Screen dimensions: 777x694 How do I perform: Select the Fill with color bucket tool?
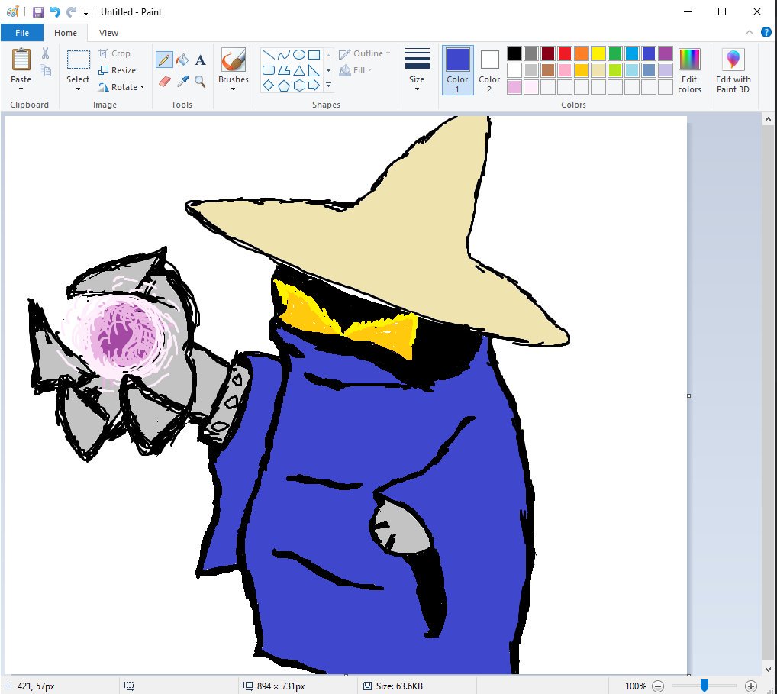pyautogui.click(x=182, y=60)
